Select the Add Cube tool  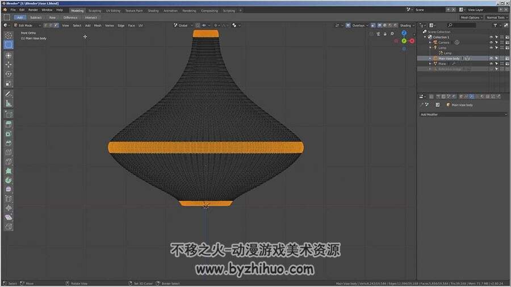point(9,115)
